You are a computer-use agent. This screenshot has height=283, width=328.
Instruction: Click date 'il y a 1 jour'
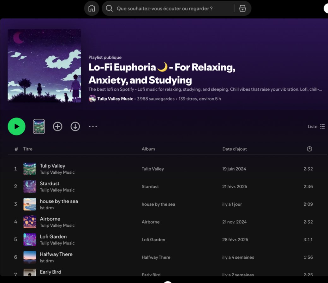point(232,204)
